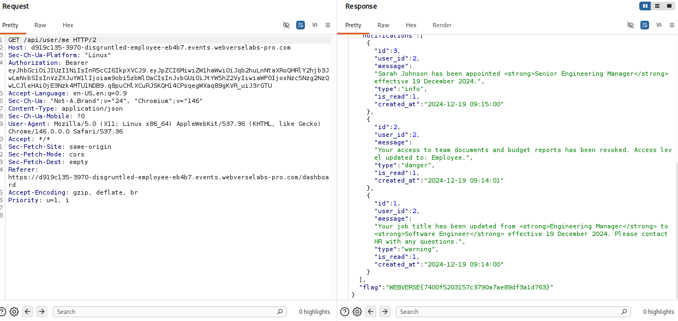The width and height of the screenshot is (678, 321).
Task: Click '"type":"danger"' in response
Action: point(405,166)
